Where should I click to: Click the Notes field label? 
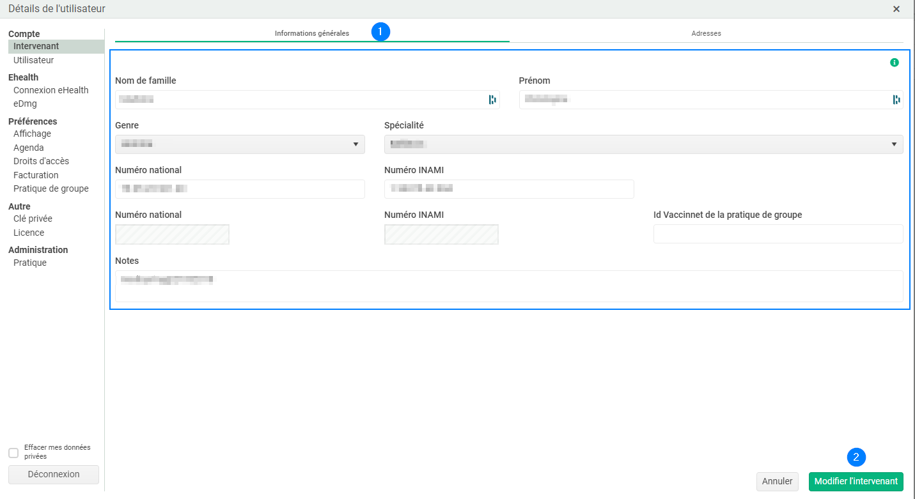click(x=127, y=261)
